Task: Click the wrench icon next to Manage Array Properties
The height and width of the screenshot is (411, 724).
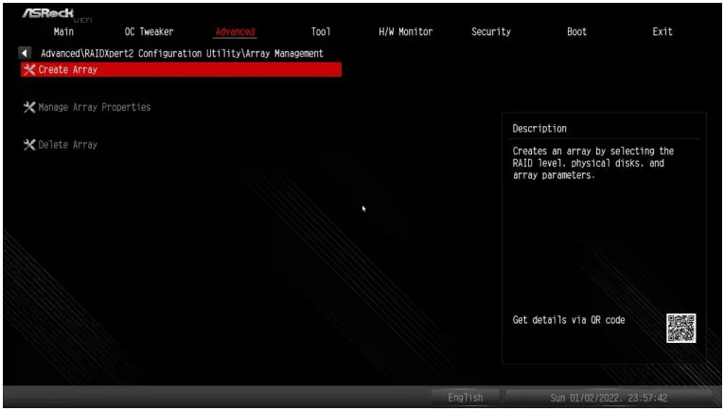Action: 29,107
